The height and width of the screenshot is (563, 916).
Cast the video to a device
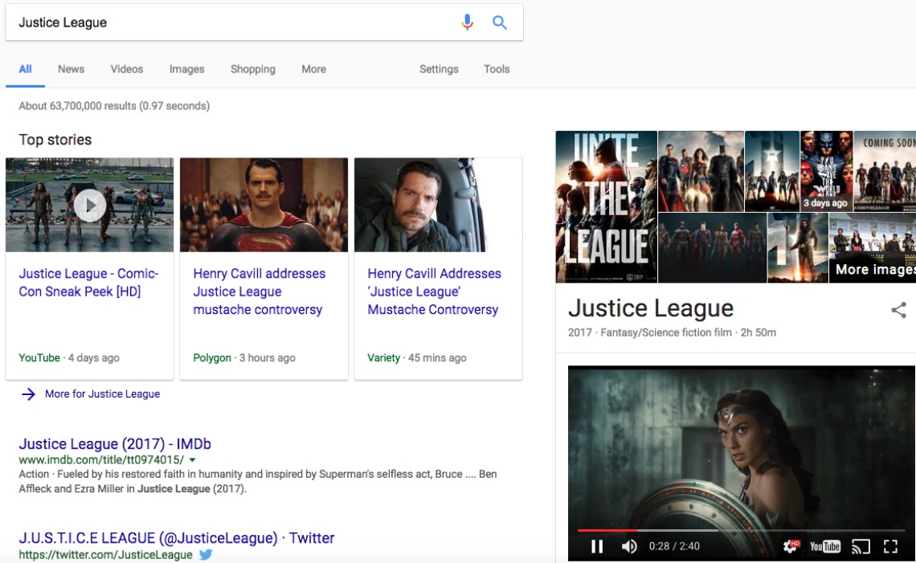[861, 547]
